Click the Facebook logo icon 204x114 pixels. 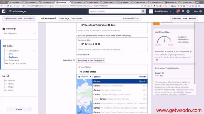pyautogui.click(x=4, y=11)
